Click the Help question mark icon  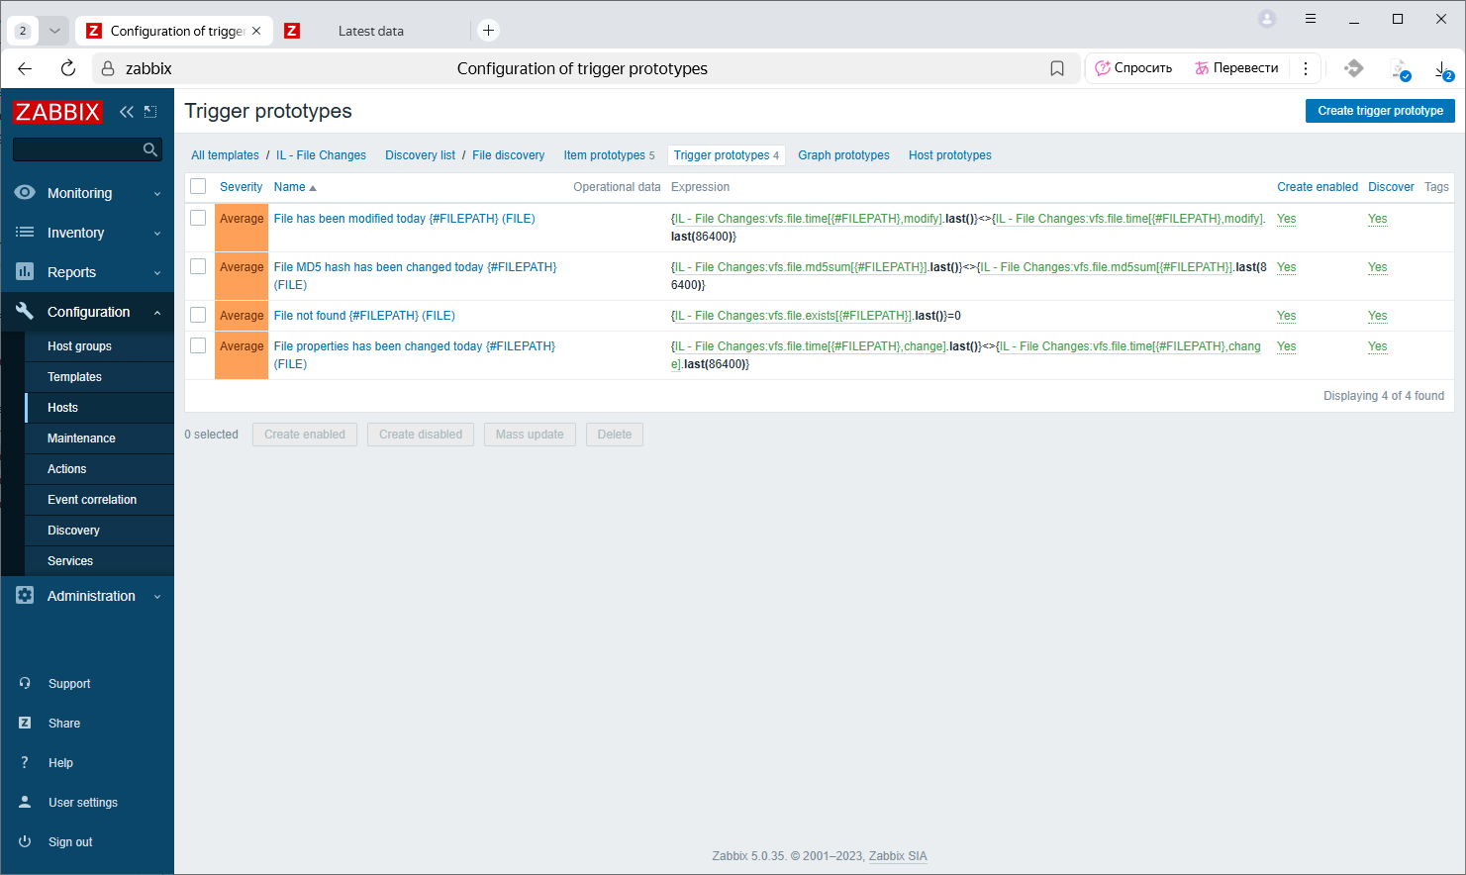tap(25, 762)
